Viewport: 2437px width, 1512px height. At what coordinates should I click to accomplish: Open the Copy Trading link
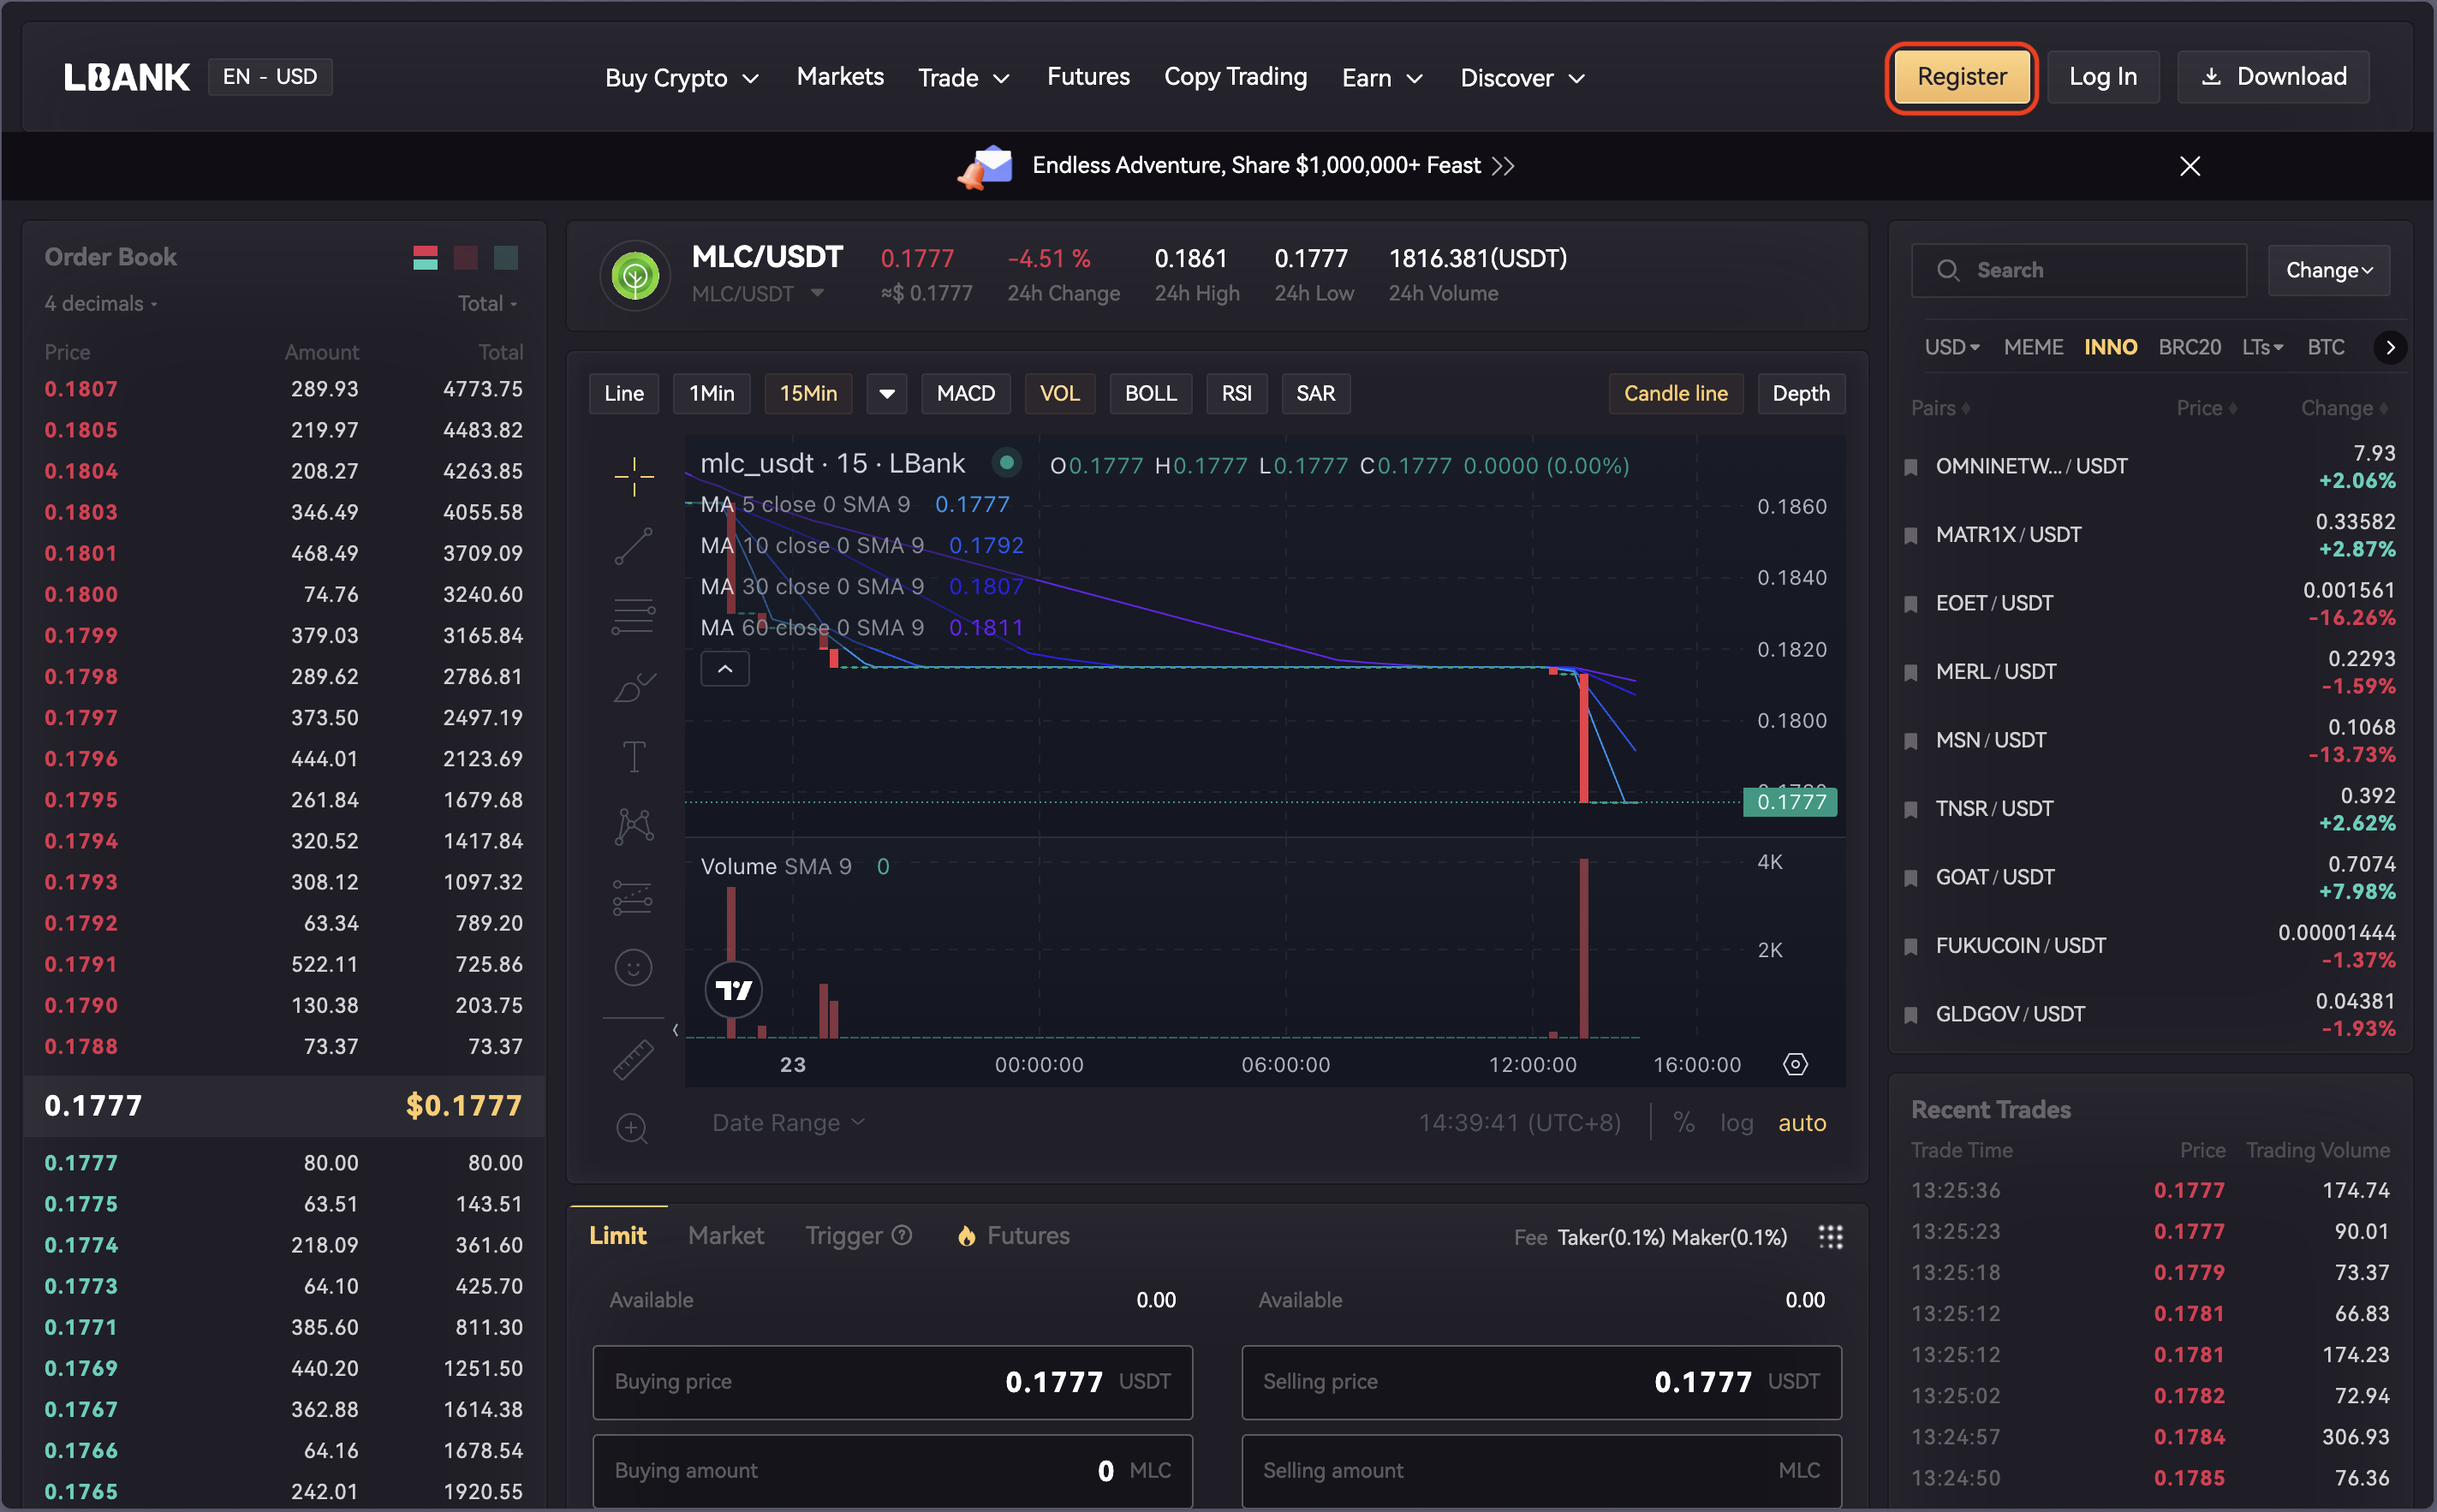(1235, 77)
